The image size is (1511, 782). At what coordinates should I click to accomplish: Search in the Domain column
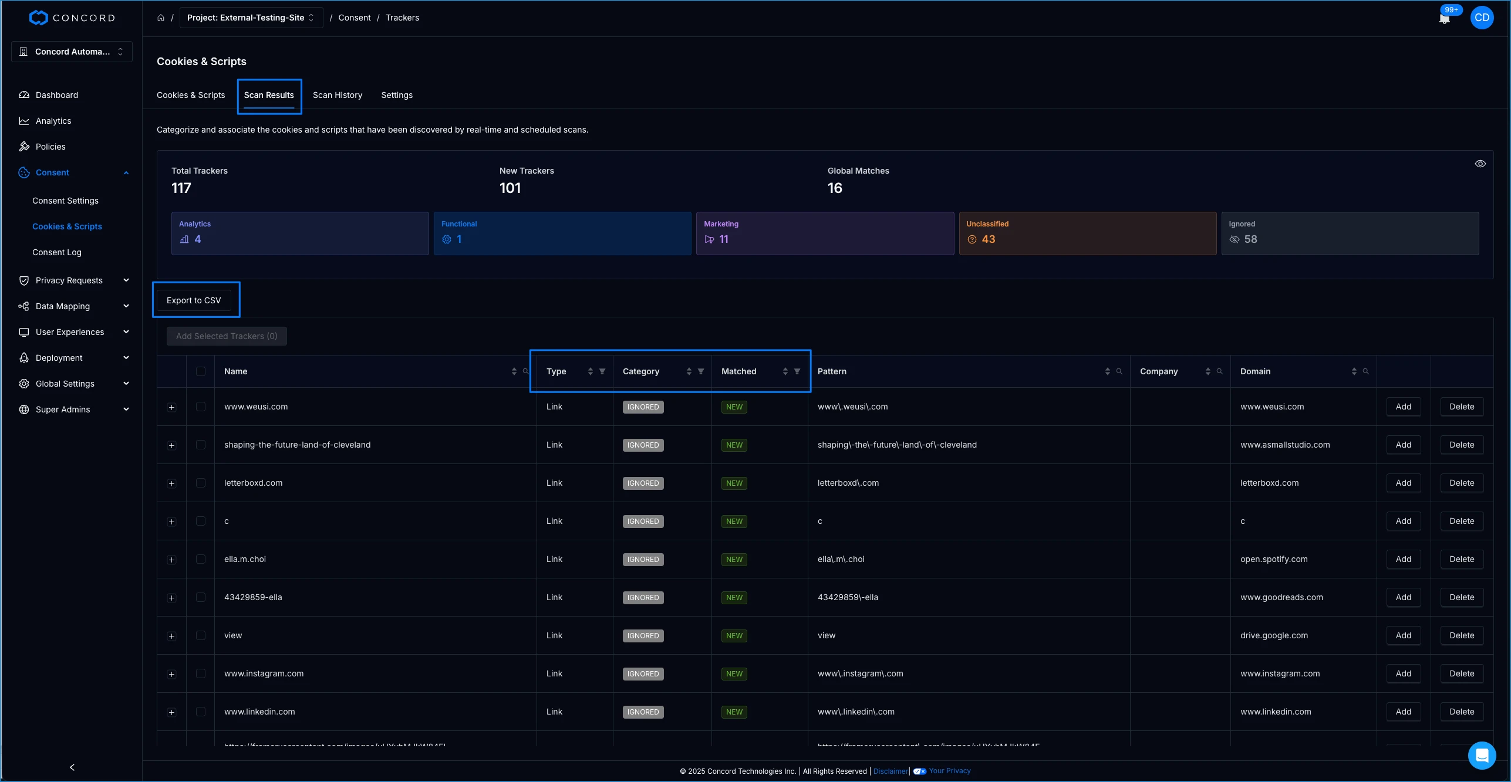[x=1366, y=371]
